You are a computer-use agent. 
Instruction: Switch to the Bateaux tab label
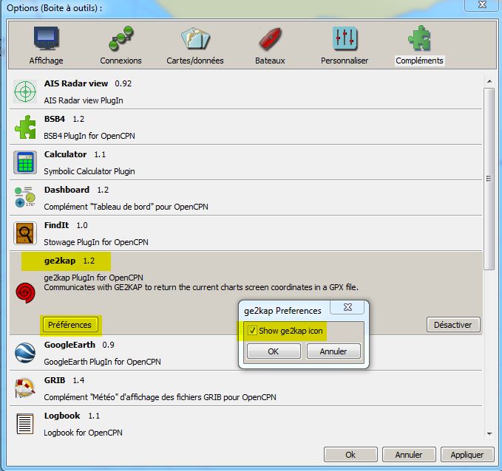tap(270, 61)
